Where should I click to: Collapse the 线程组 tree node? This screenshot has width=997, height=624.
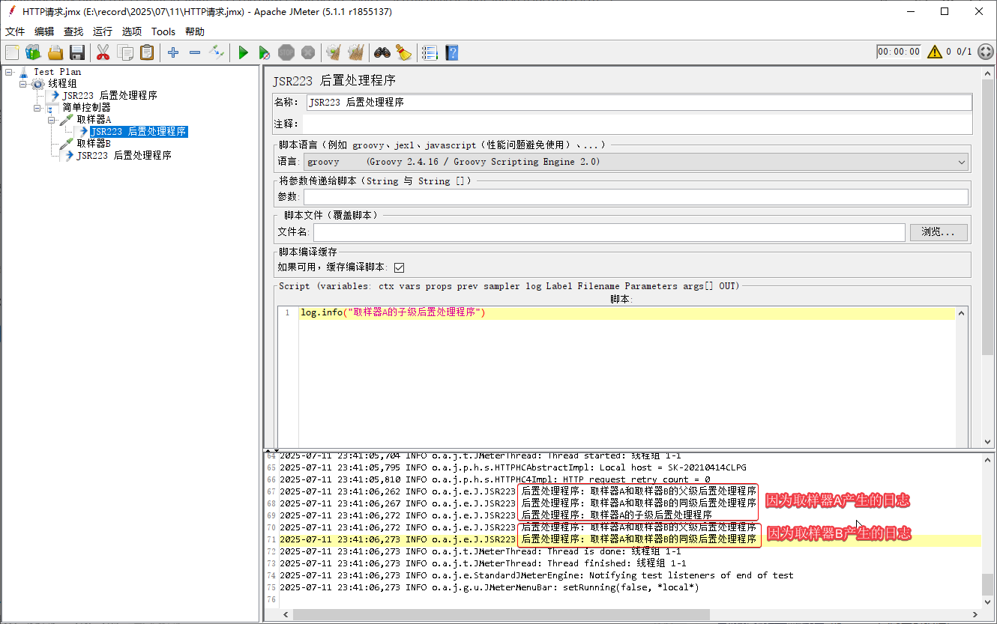click(x=23, y=84)
